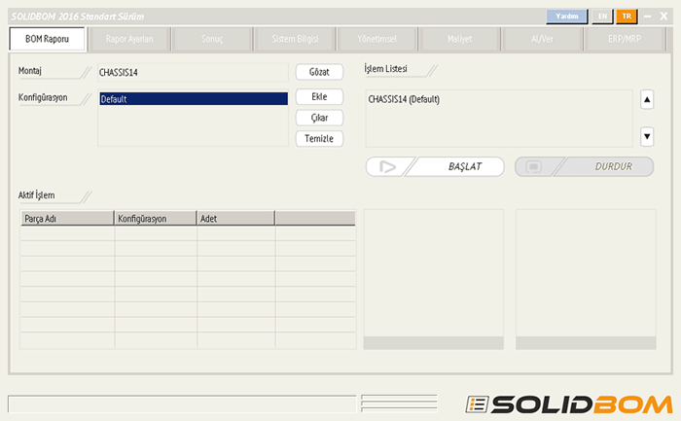Click the bottom status progress bar
681x421 pixels.
182,403
